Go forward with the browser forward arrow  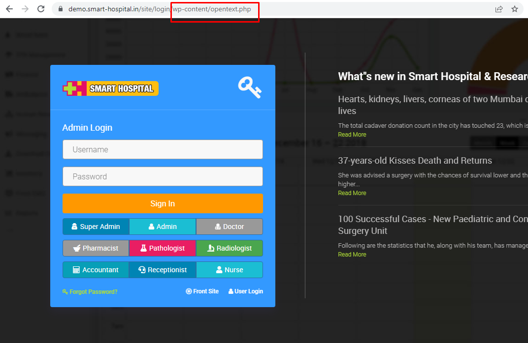click(x=25, y=9)
